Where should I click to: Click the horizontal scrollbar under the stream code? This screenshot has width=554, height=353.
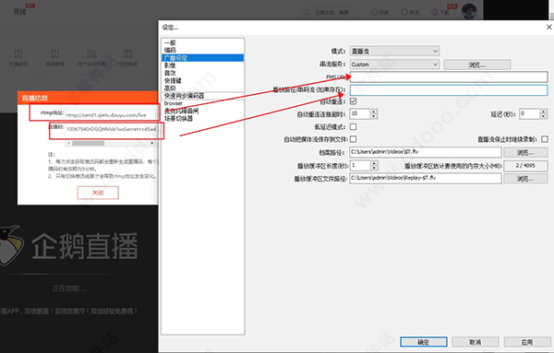point(89,143)
